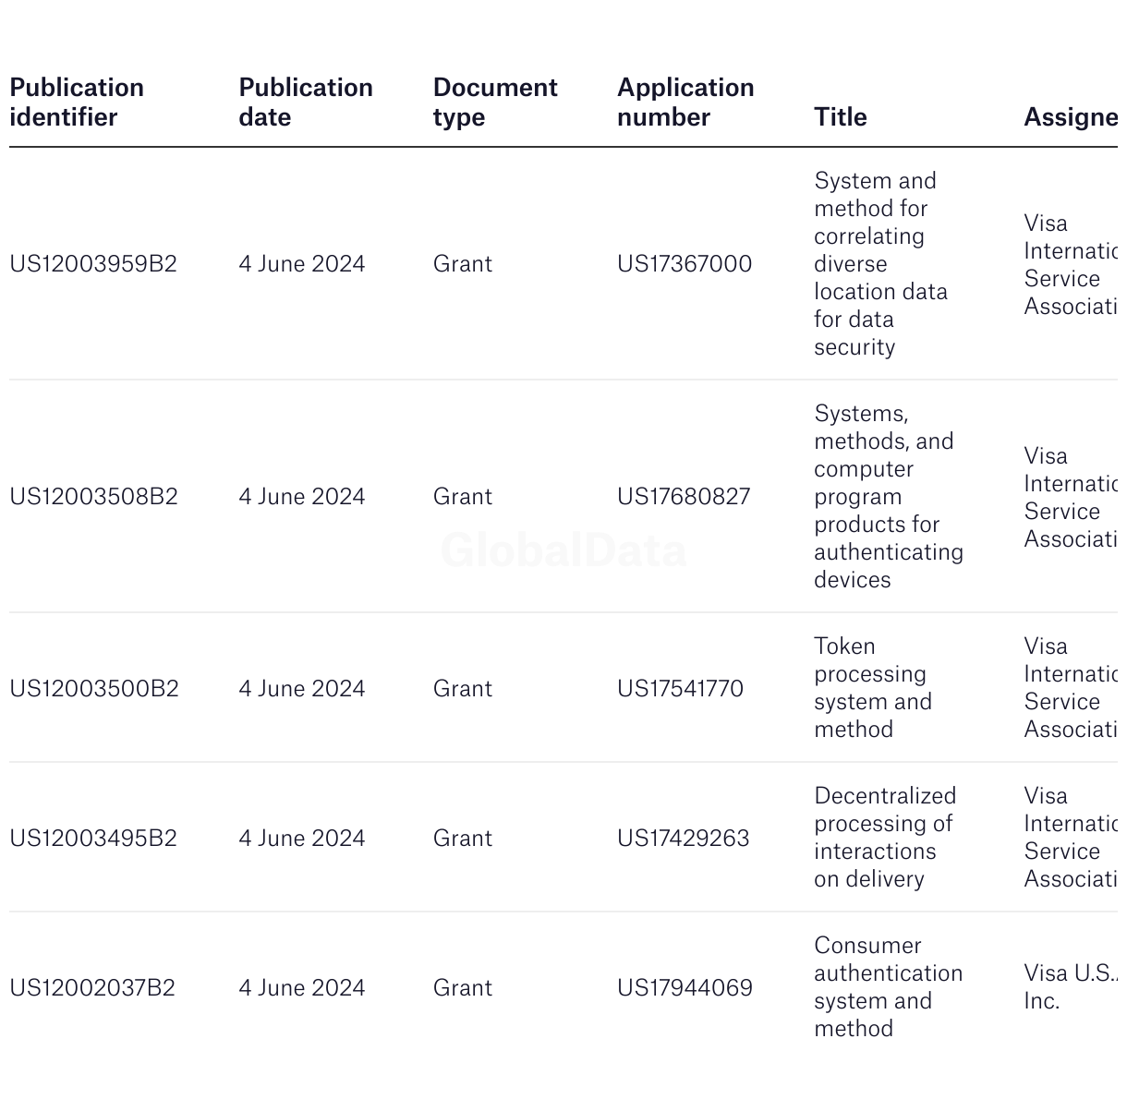The image size is (1127, 1099).
Task: Click the assignee cell in the US12003500B2 row
Action: click(x=1071, y=689)
